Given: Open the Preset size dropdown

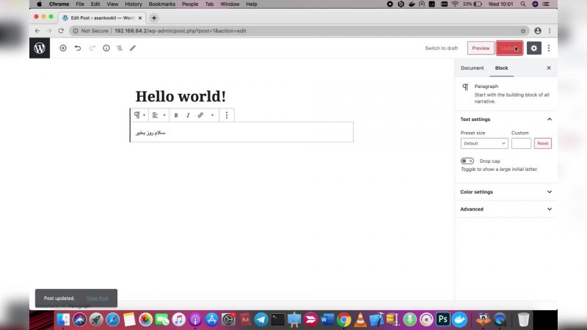Looking at the screenshot, I should 484,144.
